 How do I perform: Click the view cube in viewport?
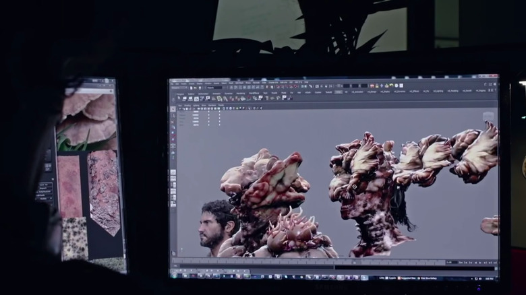click(488, 117)
